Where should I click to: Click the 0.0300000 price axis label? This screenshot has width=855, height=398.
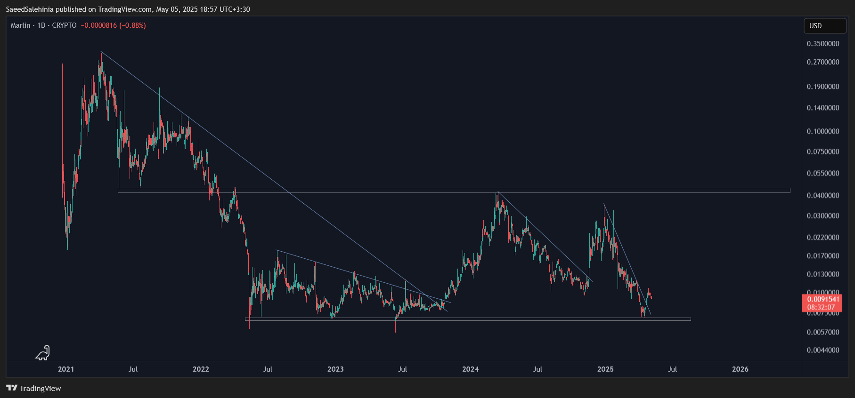pyautogui.click(x=823, y=215)
